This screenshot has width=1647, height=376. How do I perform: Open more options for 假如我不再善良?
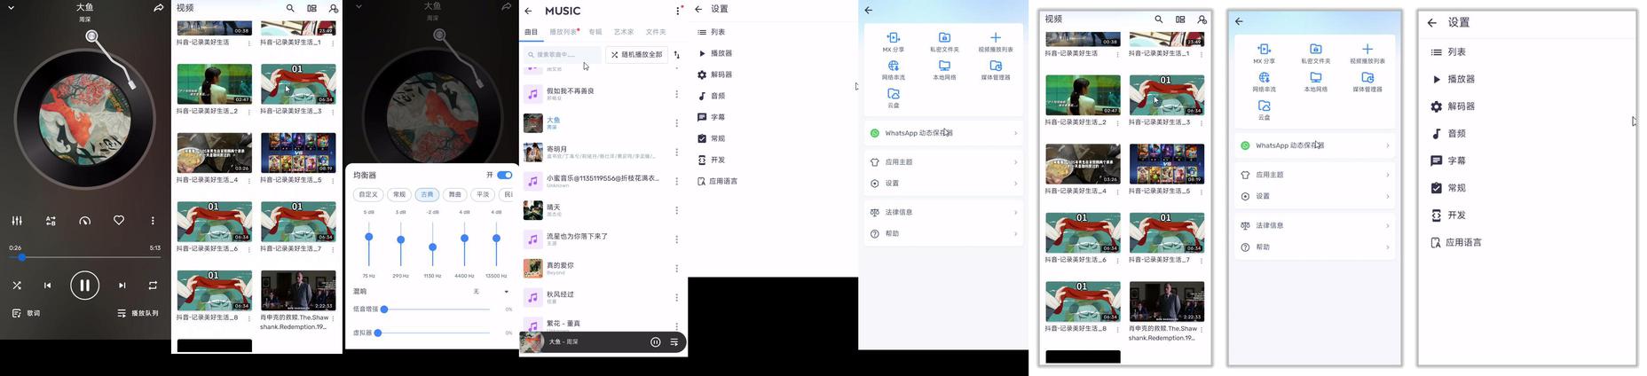click(677, 94)
